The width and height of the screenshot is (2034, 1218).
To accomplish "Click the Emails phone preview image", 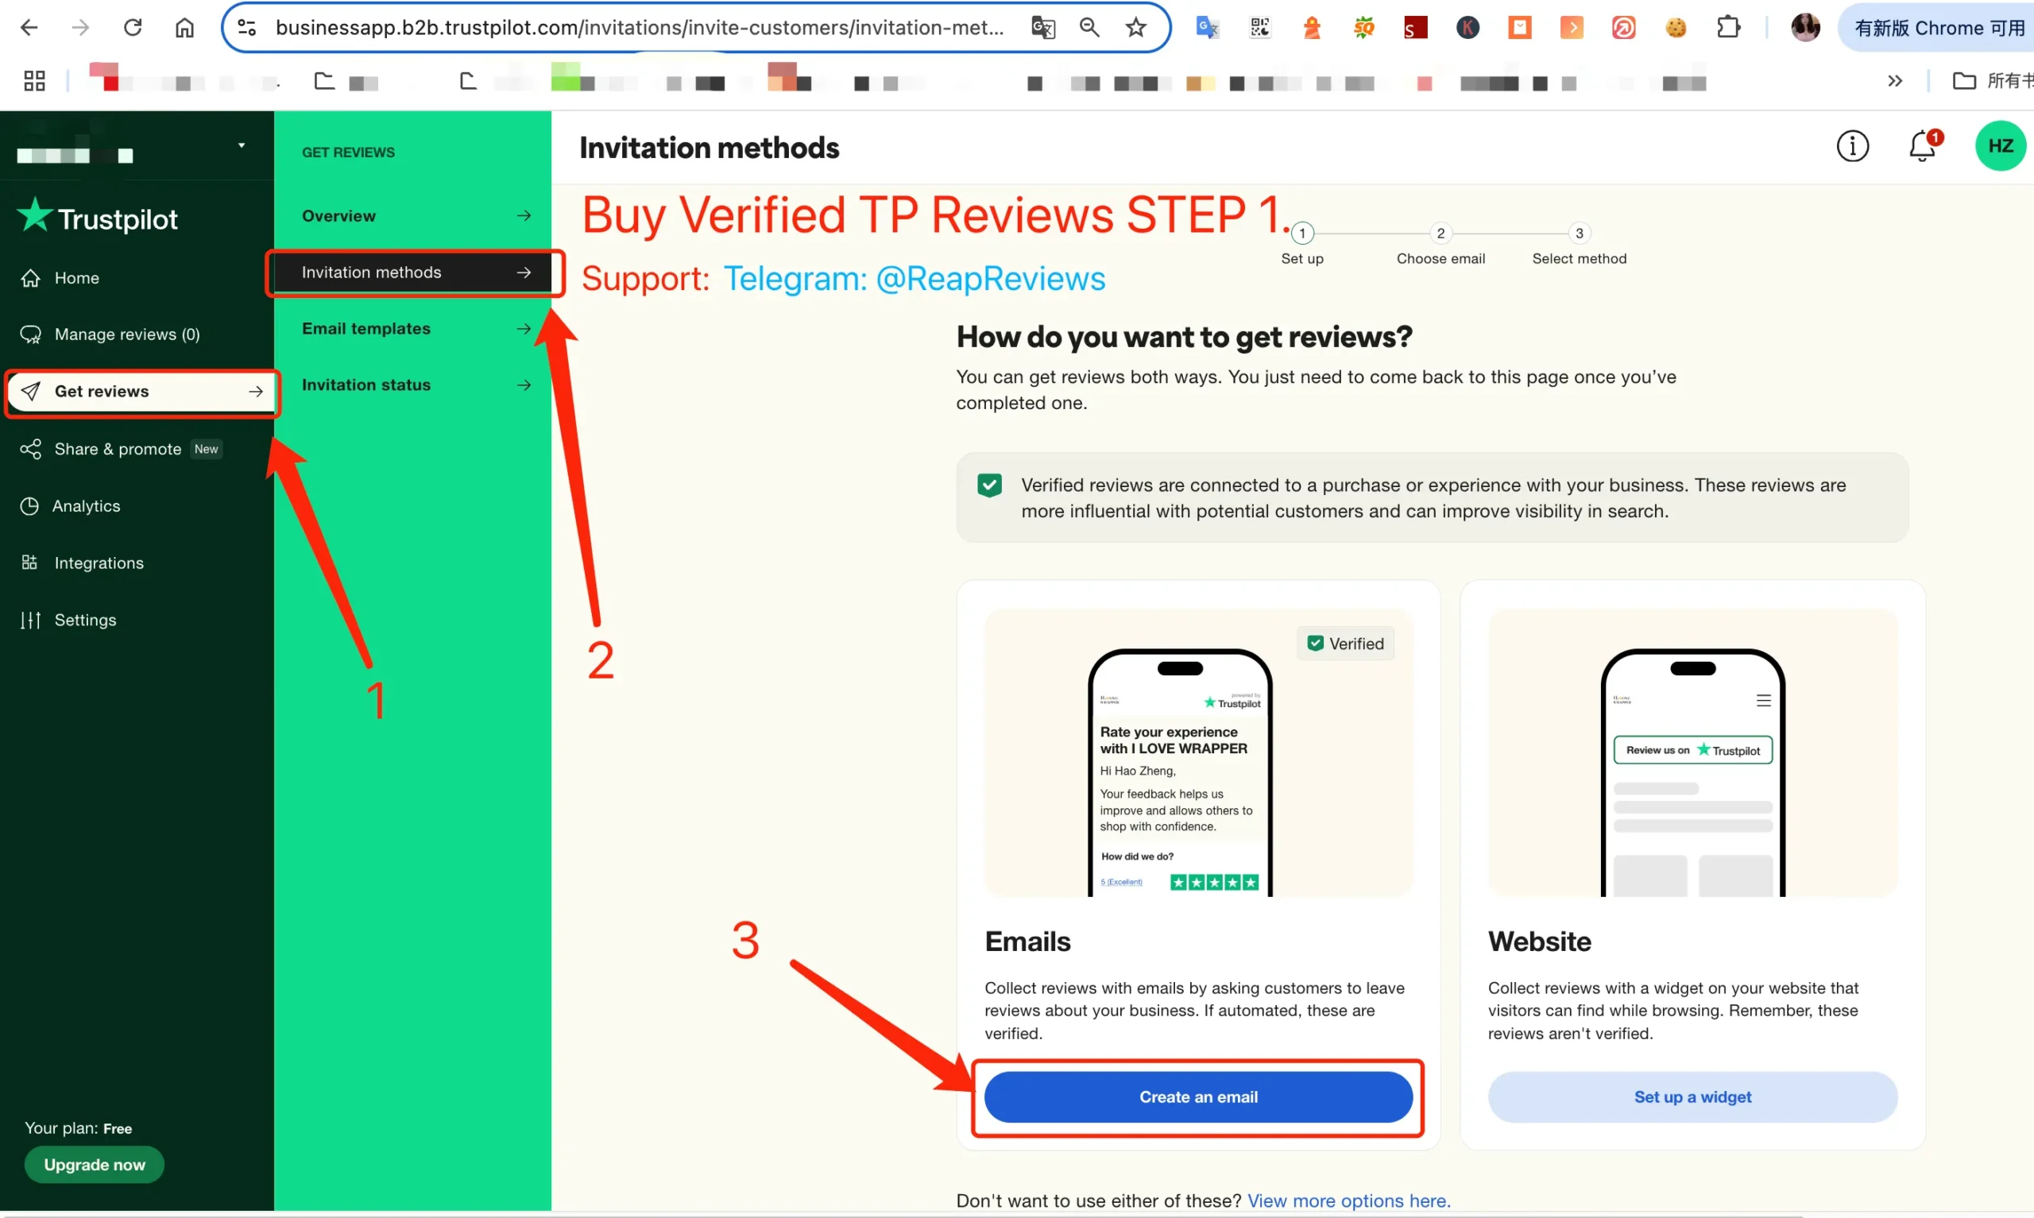I will pos(1198,752).
